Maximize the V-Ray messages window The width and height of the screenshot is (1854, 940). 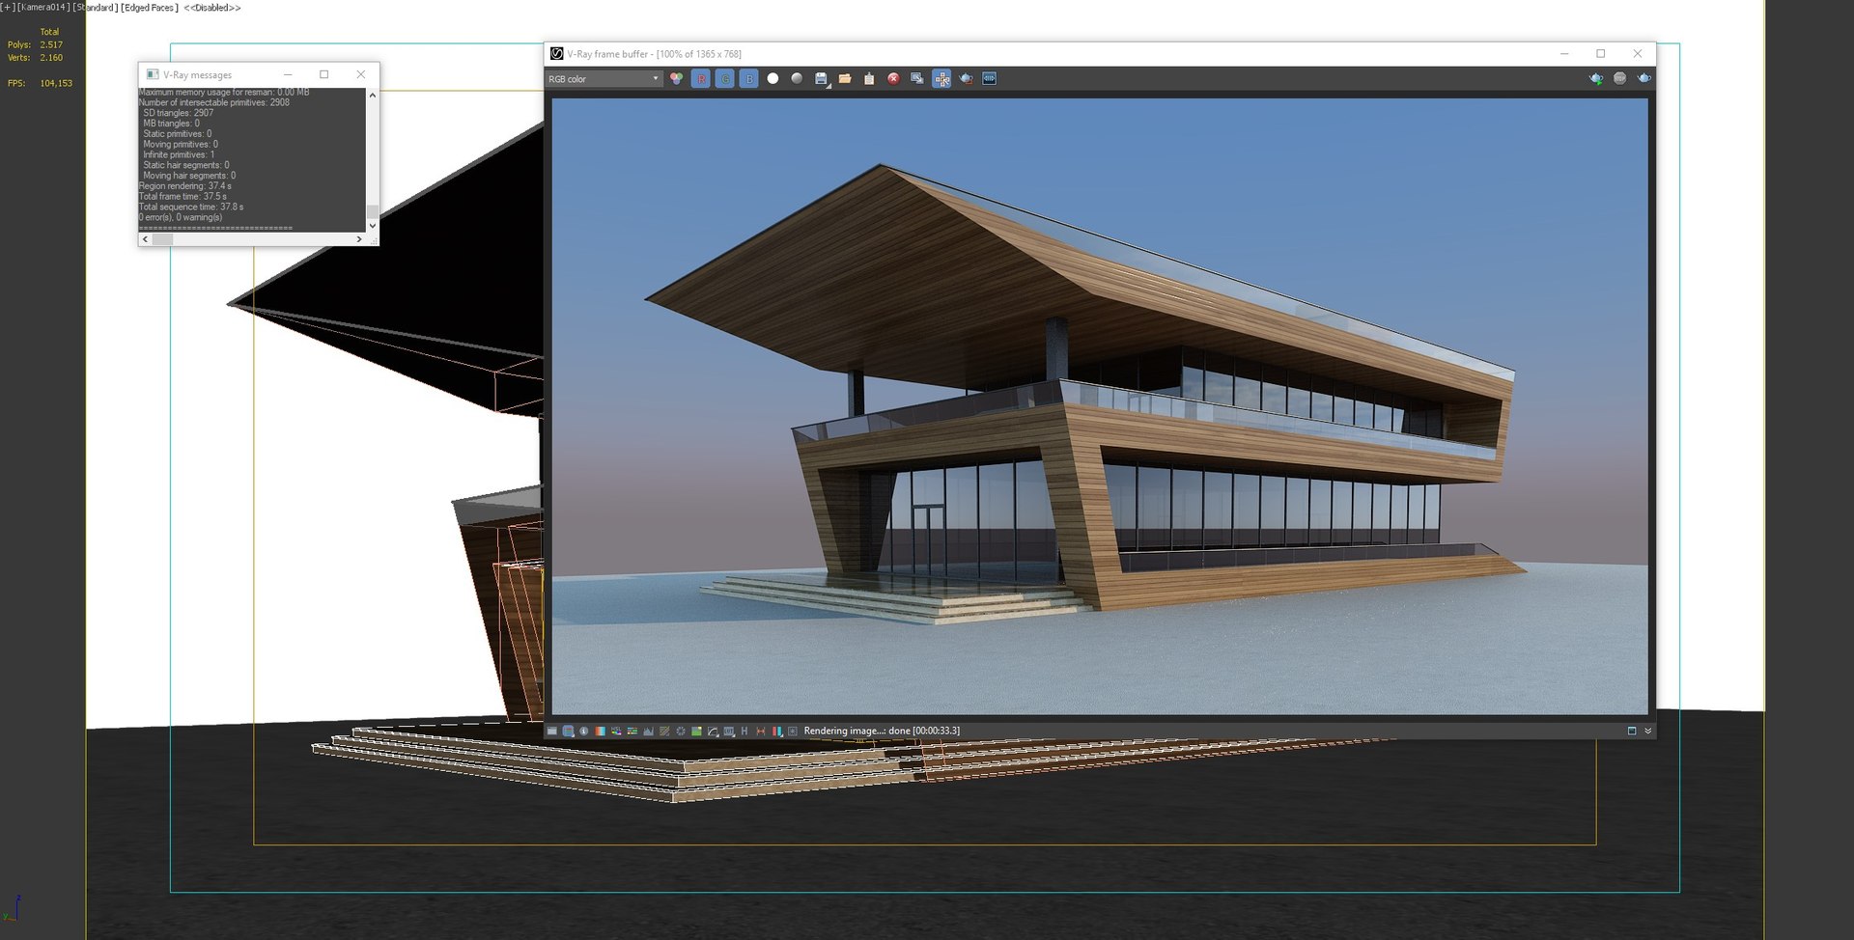coord(323,74)
